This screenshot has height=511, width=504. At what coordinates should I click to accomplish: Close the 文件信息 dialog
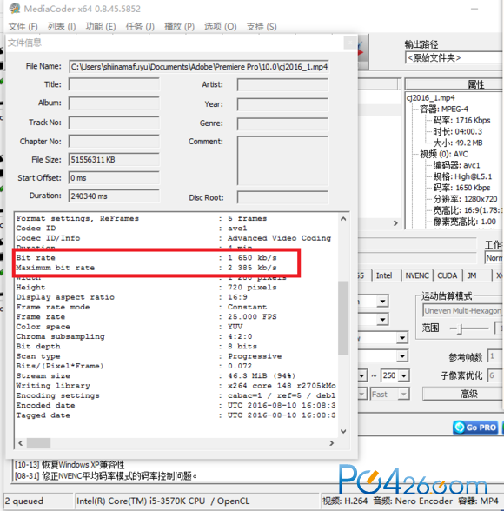350,43
